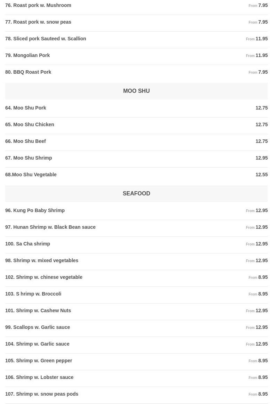Open 77. Roast pork w. snow peas
273x404 pixels.
[x=38, y=22]
